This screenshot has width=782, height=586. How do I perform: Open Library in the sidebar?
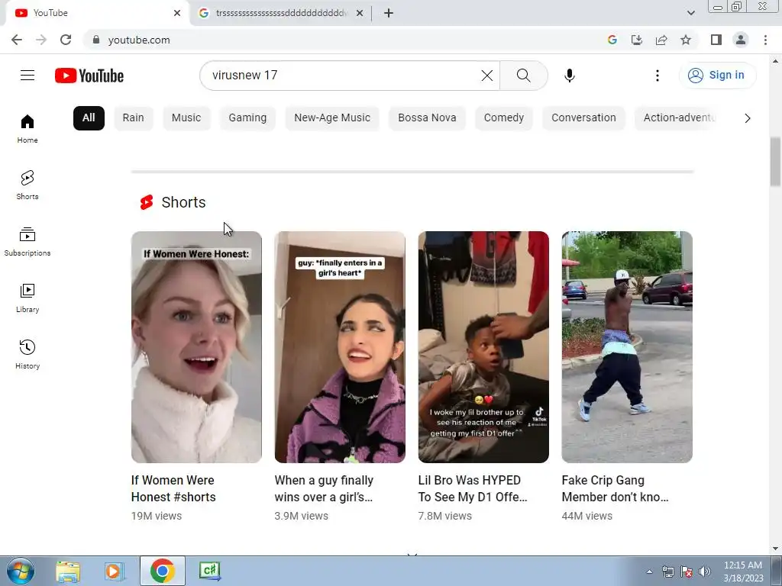point(27,298)
